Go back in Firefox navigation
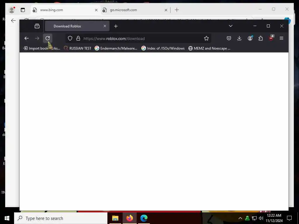 pos(27,38)
